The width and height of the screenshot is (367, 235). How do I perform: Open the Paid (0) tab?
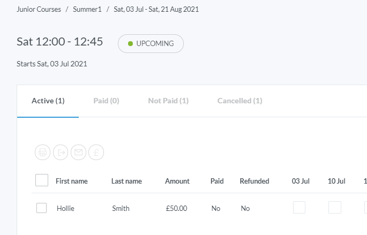[x=106, y=101]
